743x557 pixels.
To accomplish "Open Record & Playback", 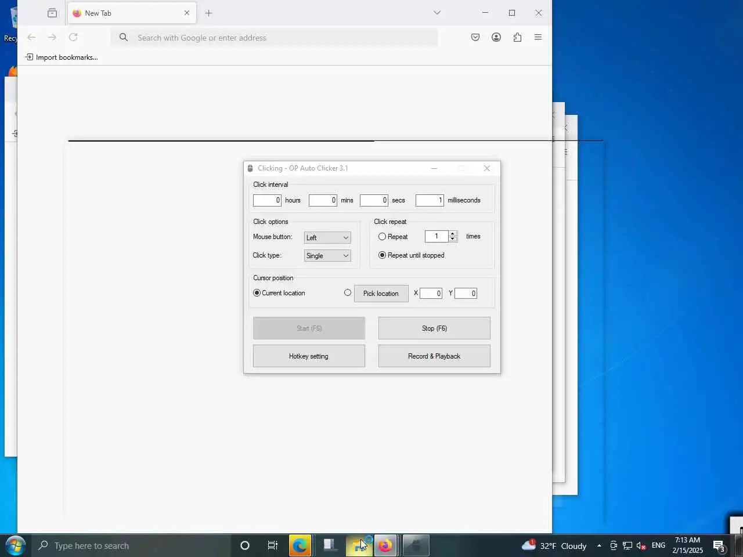I will pos(434,356).
